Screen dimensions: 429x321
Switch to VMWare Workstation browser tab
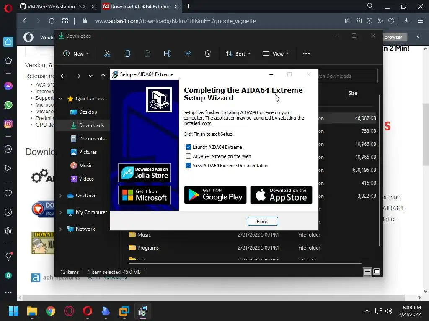[57, 7]
